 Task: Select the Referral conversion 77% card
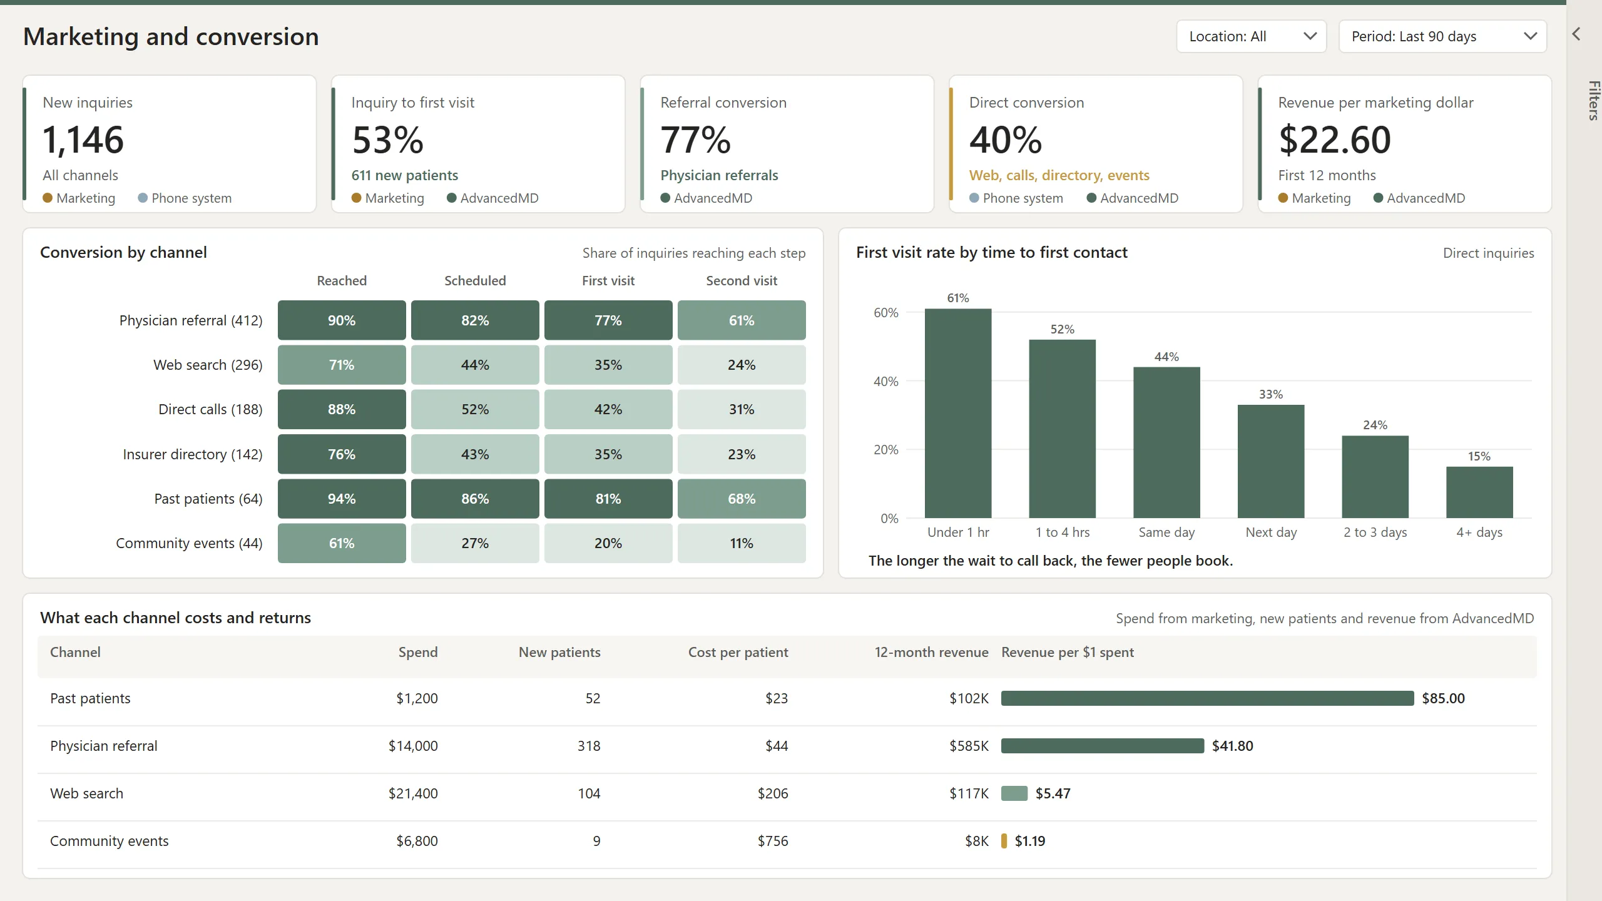tap(787, 144)
